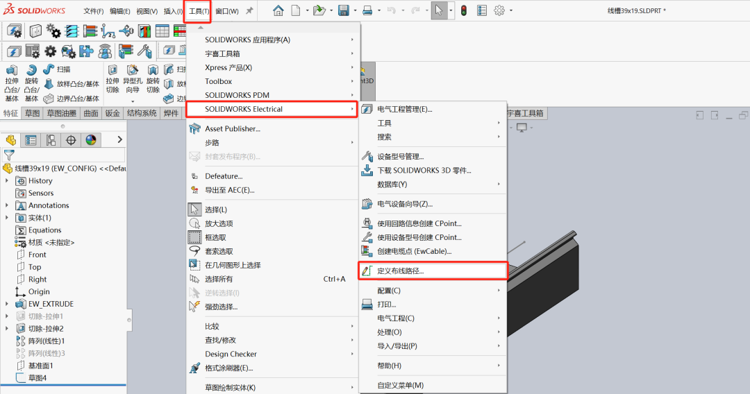The width and height of the screenshot is (750, 394).
Task: Open the 工具(T) menu
Action: (x=199, y=11)
